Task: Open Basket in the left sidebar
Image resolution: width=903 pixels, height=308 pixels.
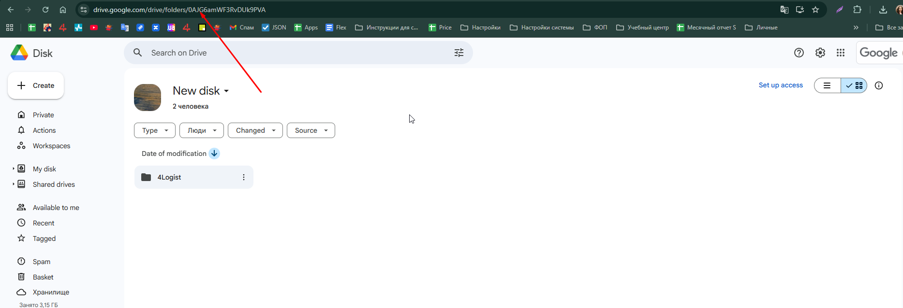Action: coord(43,277)
